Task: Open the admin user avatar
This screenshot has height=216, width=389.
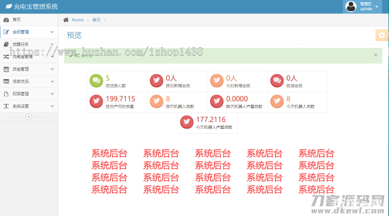Action: [351, 6]
